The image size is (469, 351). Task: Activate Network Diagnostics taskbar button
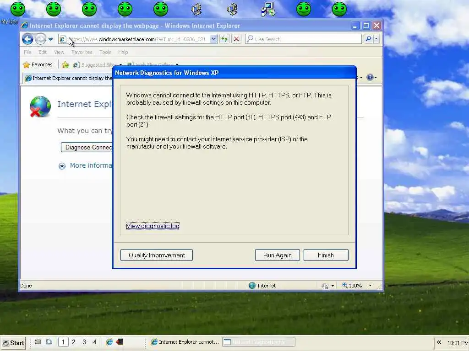259,342
